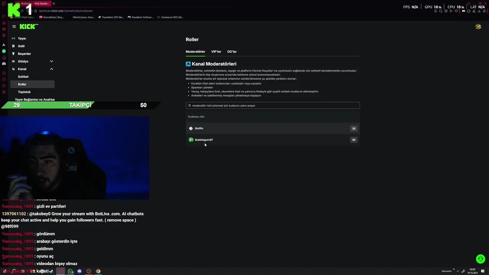Click the heart bookmark icon in toolbar
Image resolution: width=489 pixels, height=275 pixels.
[x=456, y=11]
